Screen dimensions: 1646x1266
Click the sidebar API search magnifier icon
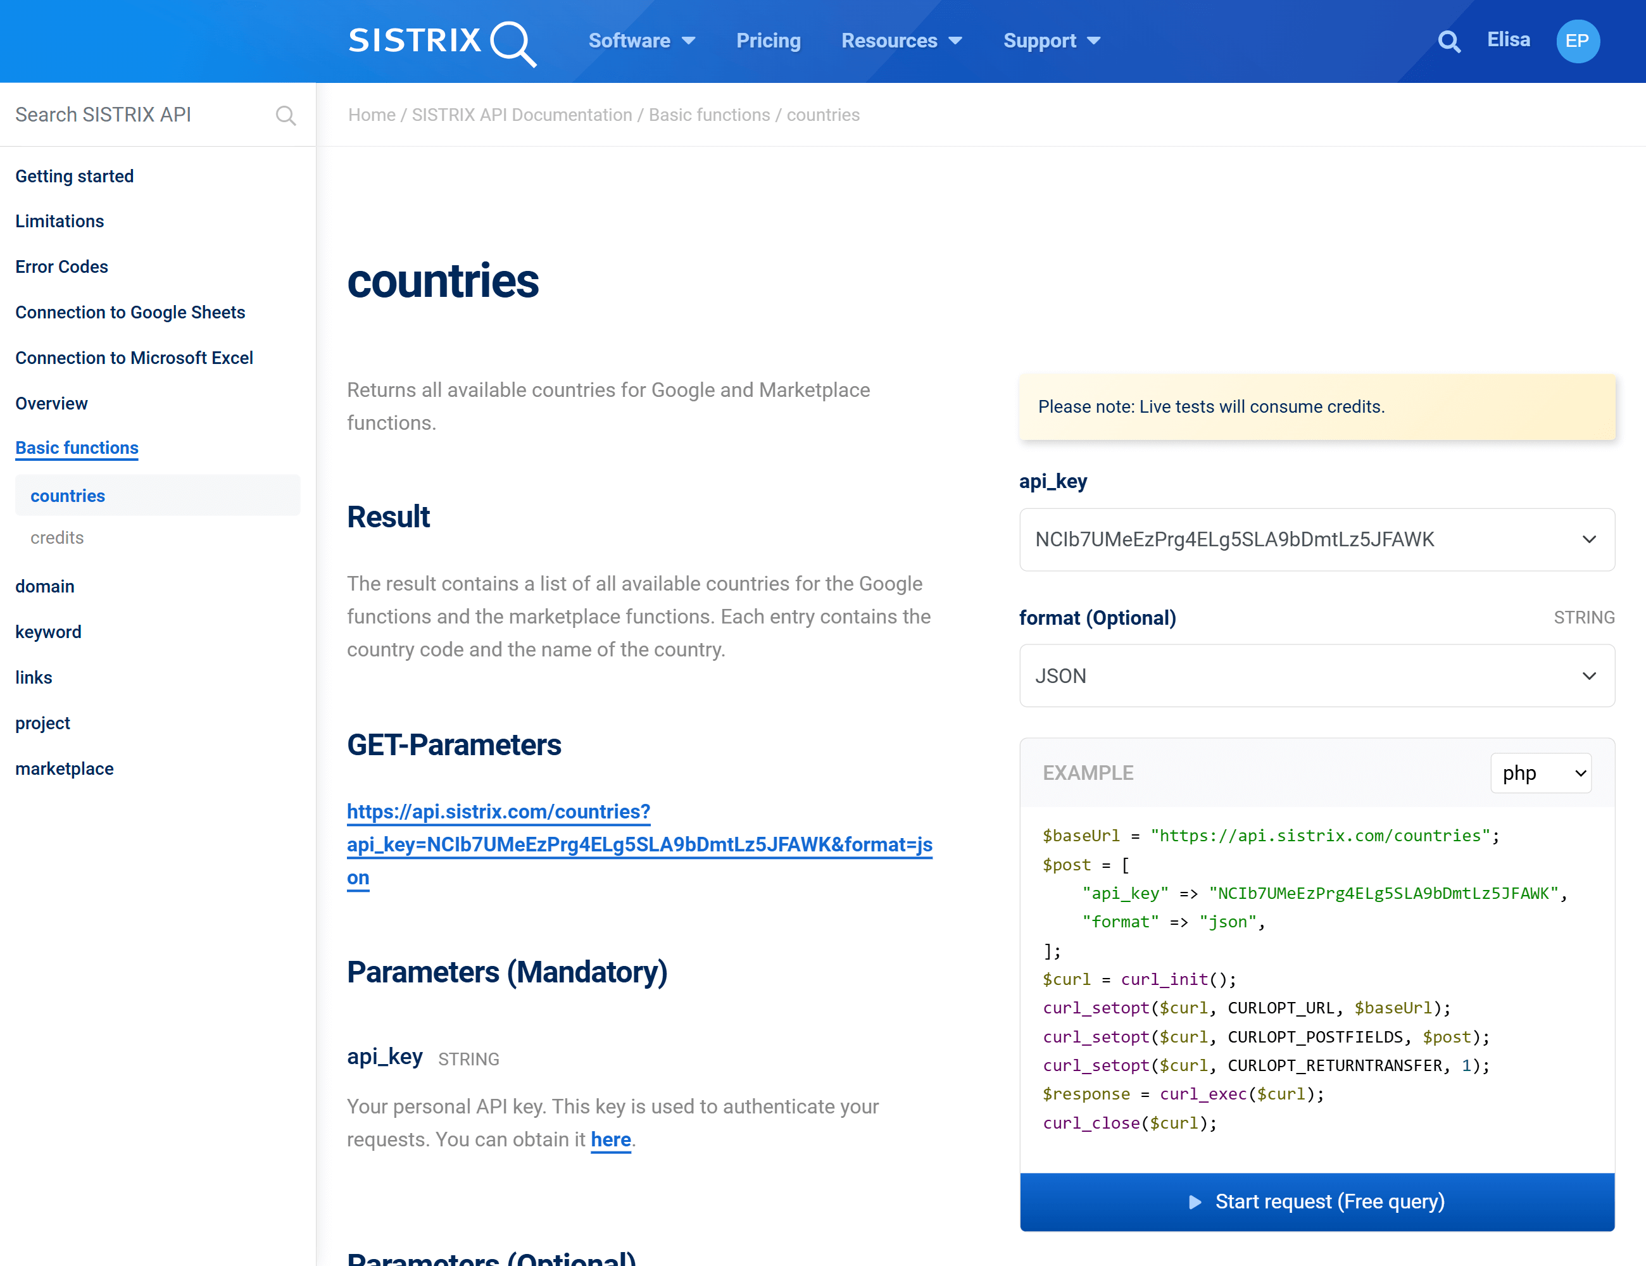286,115
